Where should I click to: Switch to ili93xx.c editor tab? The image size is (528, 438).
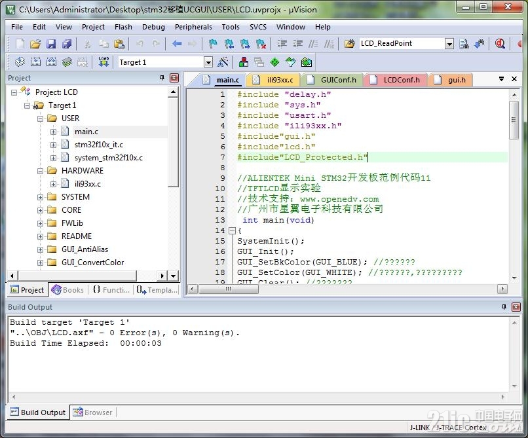(x=273, y=80)
